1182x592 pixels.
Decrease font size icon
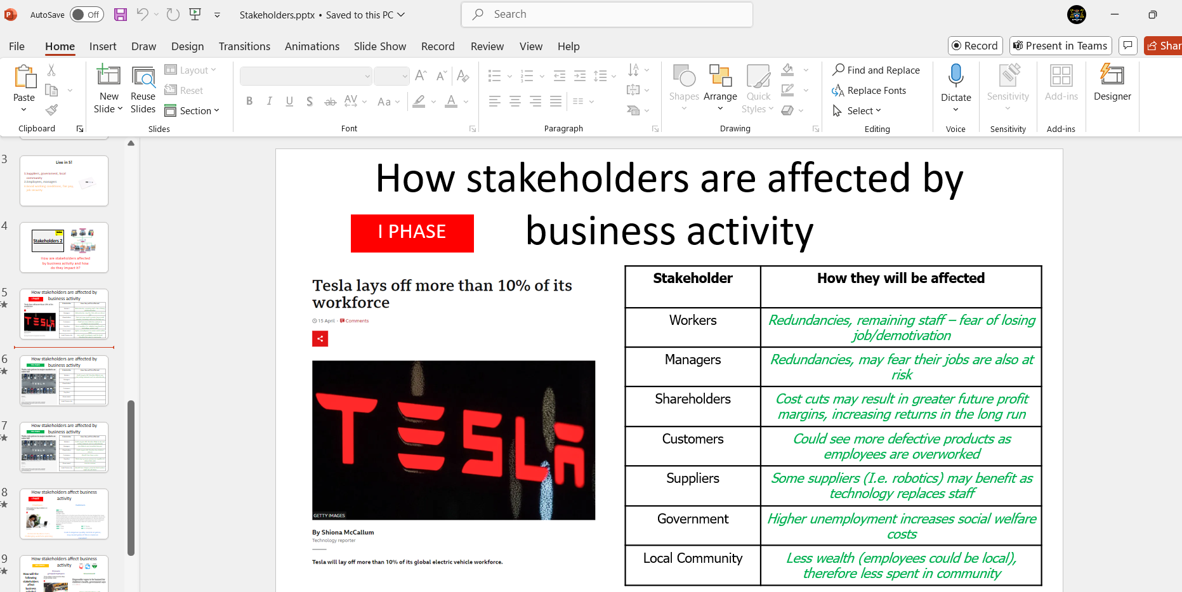click(x=442, y=76)
